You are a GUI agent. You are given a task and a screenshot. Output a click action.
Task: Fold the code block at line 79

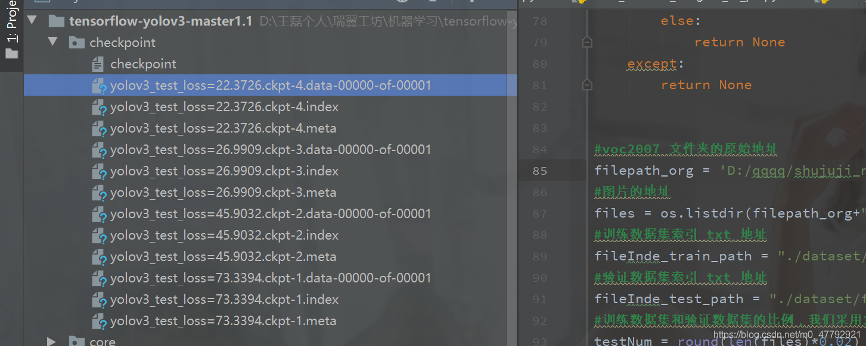[587, 42]
